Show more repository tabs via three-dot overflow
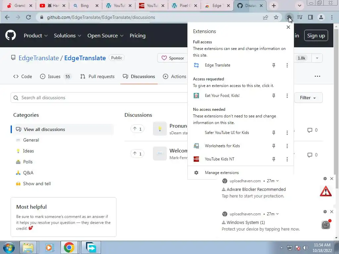The height and width of the screenshot is (254, 339). (x=317, y=76)
